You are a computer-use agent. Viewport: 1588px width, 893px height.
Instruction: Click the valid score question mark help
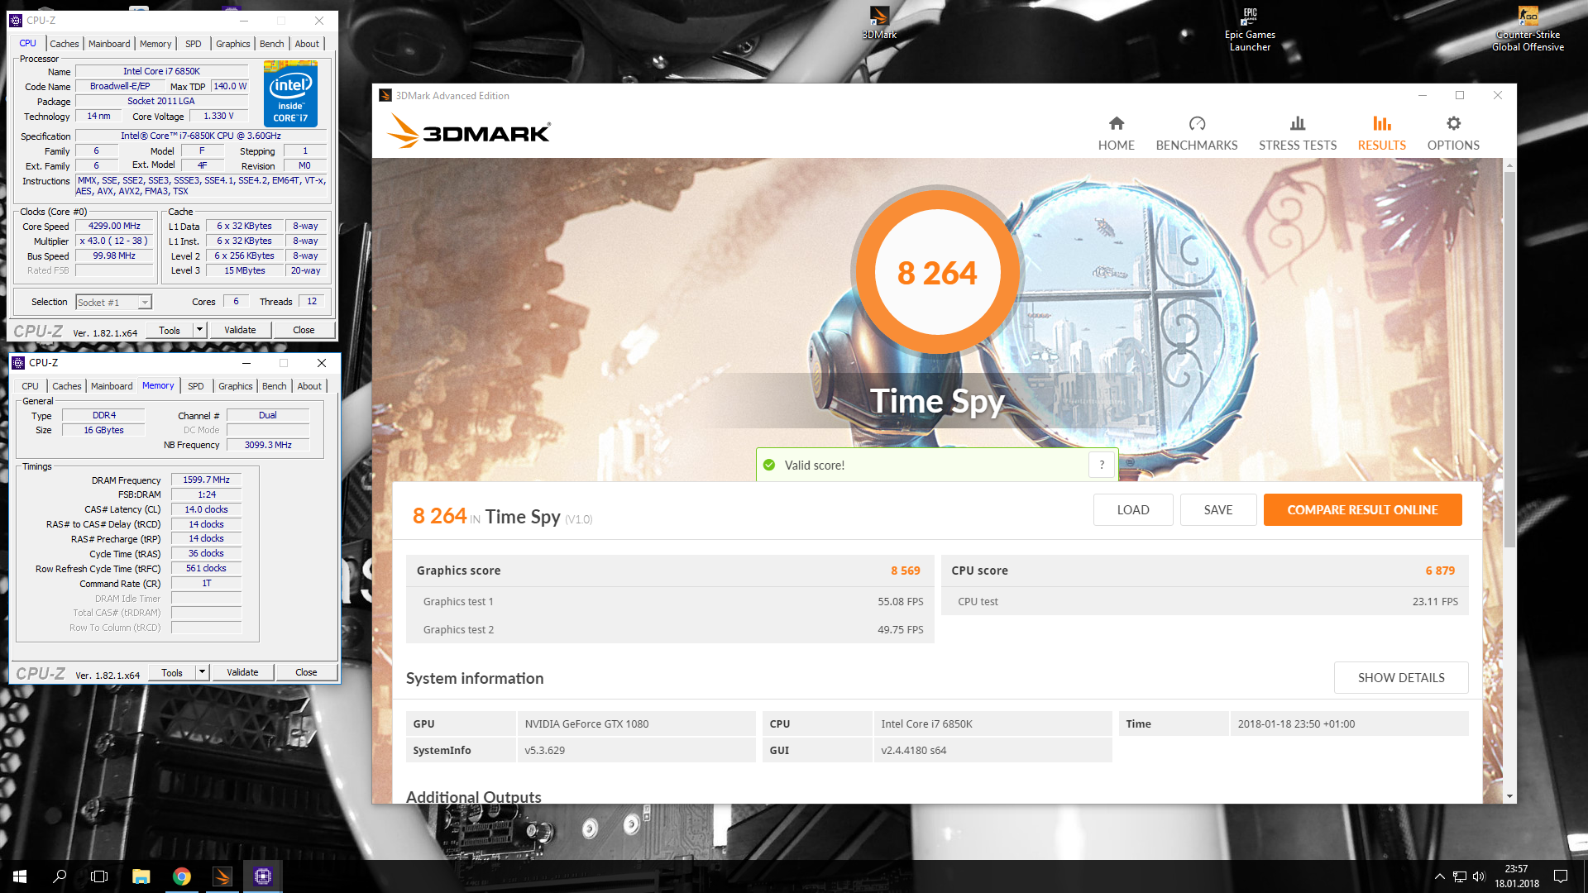tap(1102, 465)
